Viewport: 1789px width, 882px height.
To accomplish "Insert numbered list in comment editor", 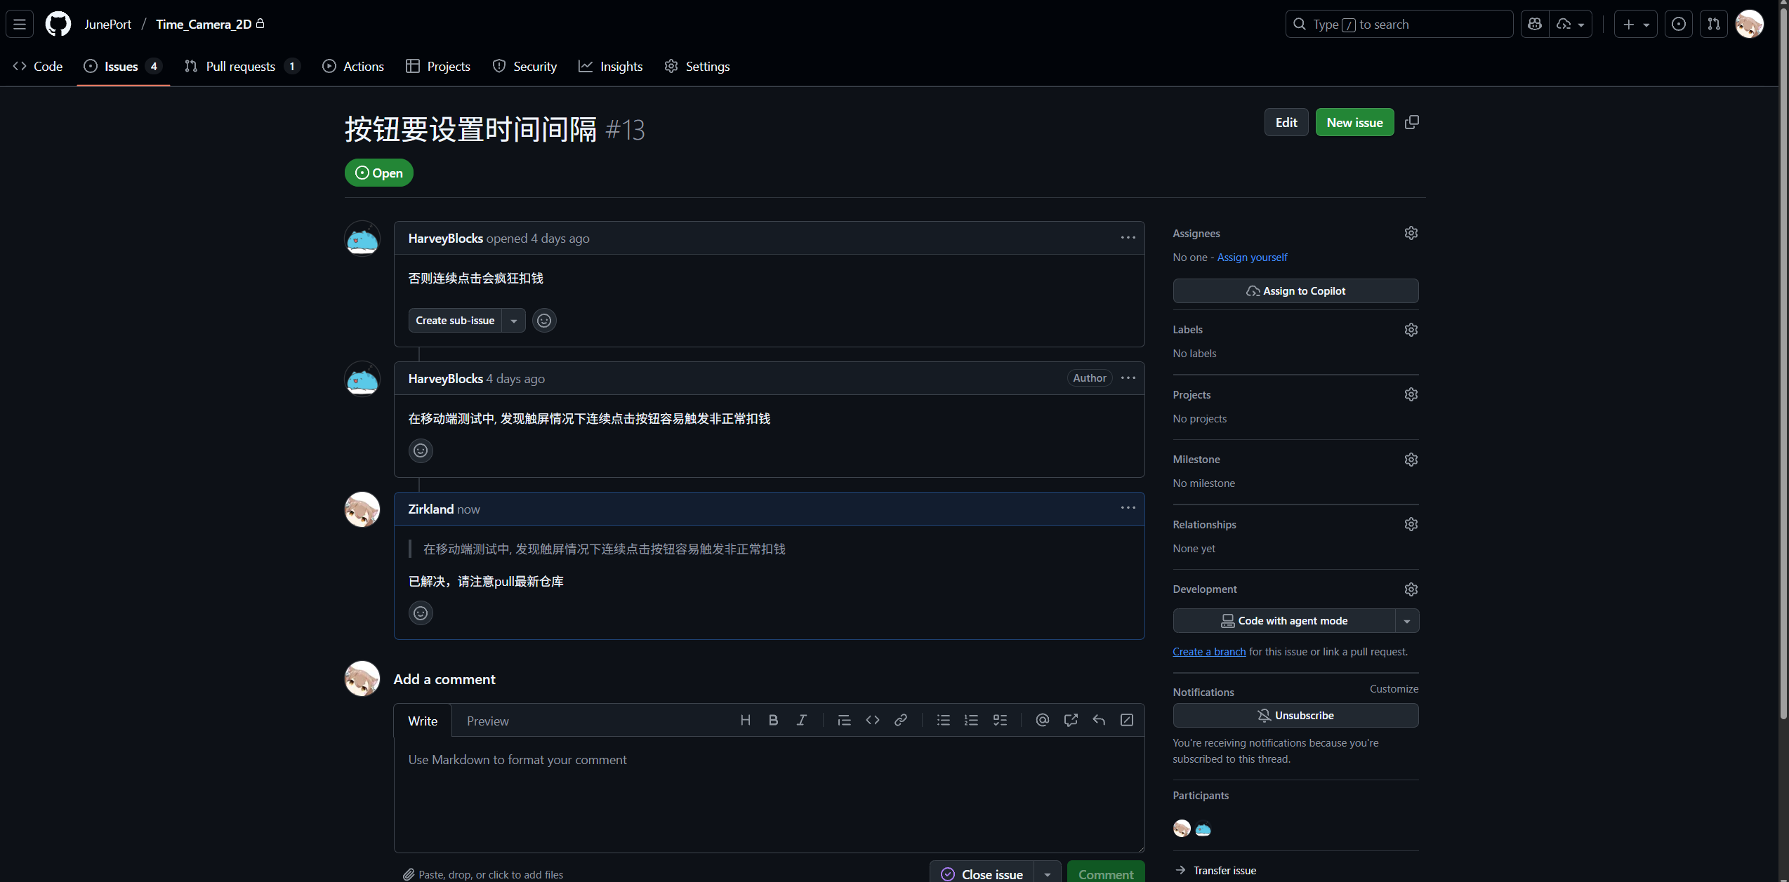I will [x=971, y=720].
